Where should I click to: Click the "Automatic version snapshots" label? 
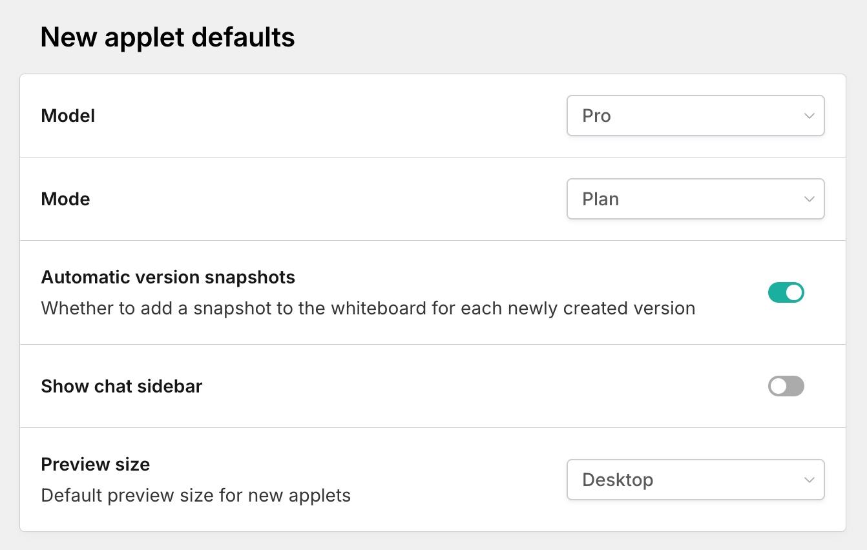(168, 278)
